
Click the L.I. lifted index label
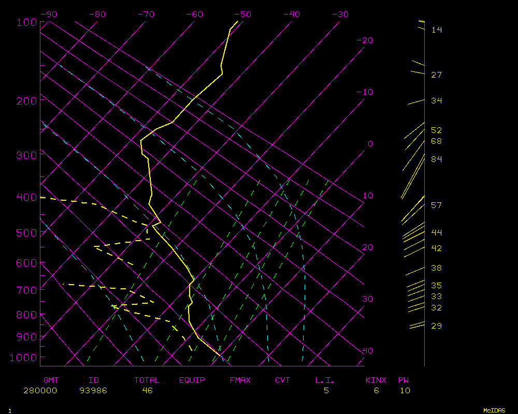coord(325,380)
